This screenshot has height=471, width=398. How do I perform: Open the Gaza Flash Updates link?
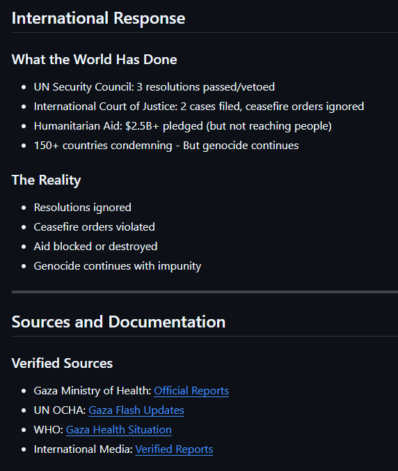136,410
